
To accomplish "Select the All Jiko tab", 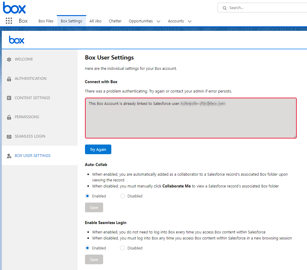I will pyautogui.click(x=95, y=21).
